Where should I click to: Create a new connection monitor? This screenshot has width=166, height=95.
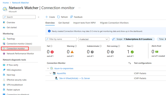click(x=50, y=17)
